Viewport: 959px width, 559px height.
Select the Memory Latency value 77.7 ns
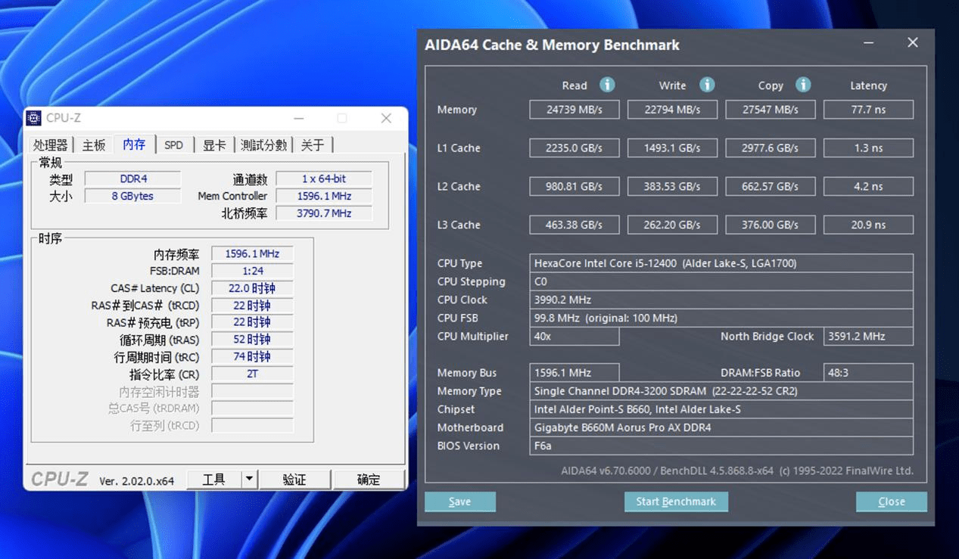tap(868, 110)
